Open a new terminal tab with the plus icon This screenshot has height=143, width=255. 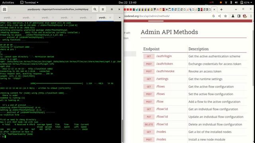4,10
